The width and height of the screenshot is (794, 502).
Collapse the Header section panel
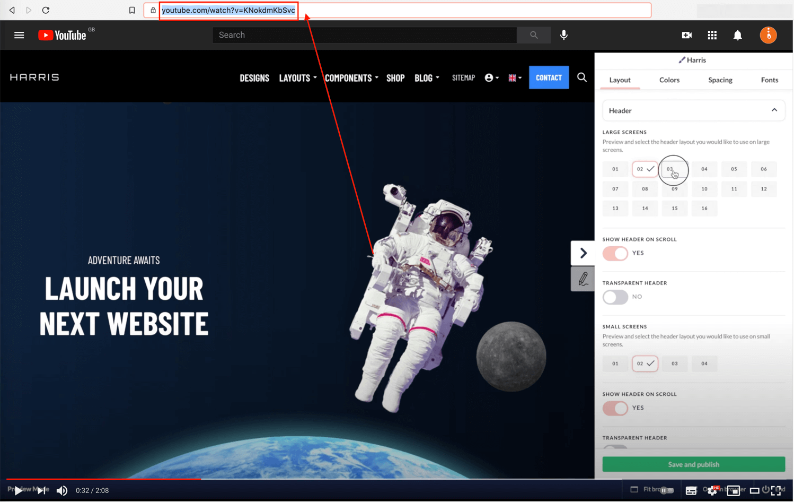775,110
